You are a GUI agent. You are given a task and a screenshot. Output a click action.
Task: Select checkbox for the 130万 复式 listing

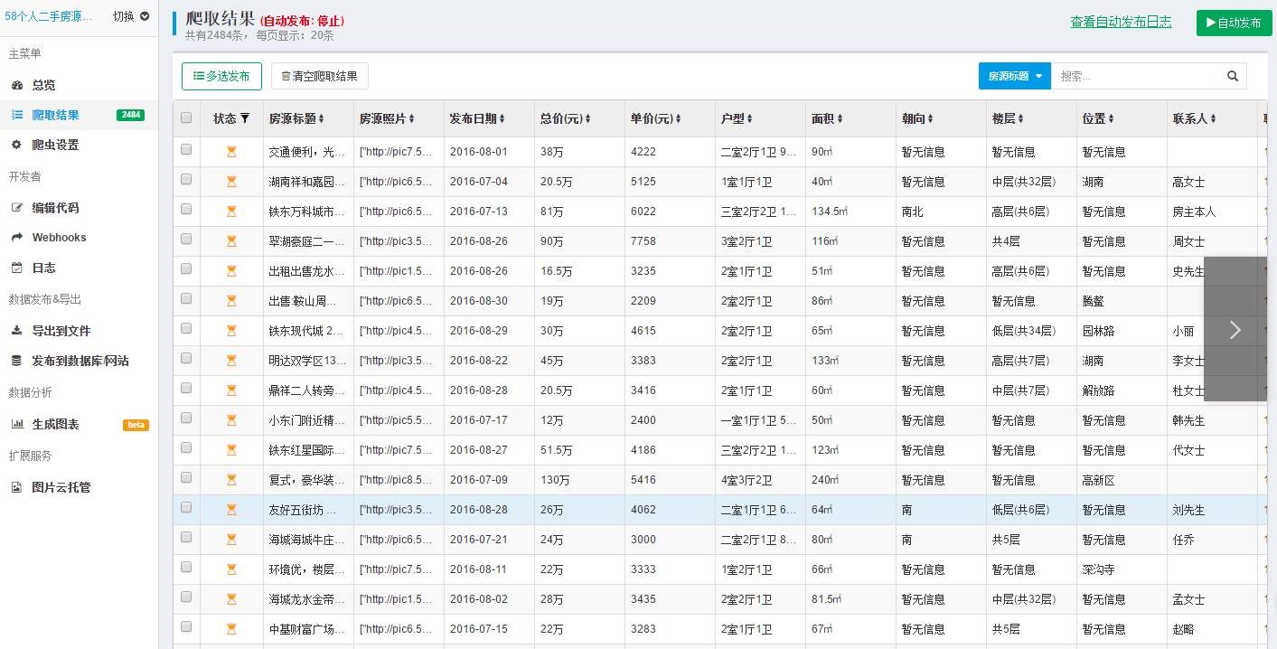coord(186,478)
